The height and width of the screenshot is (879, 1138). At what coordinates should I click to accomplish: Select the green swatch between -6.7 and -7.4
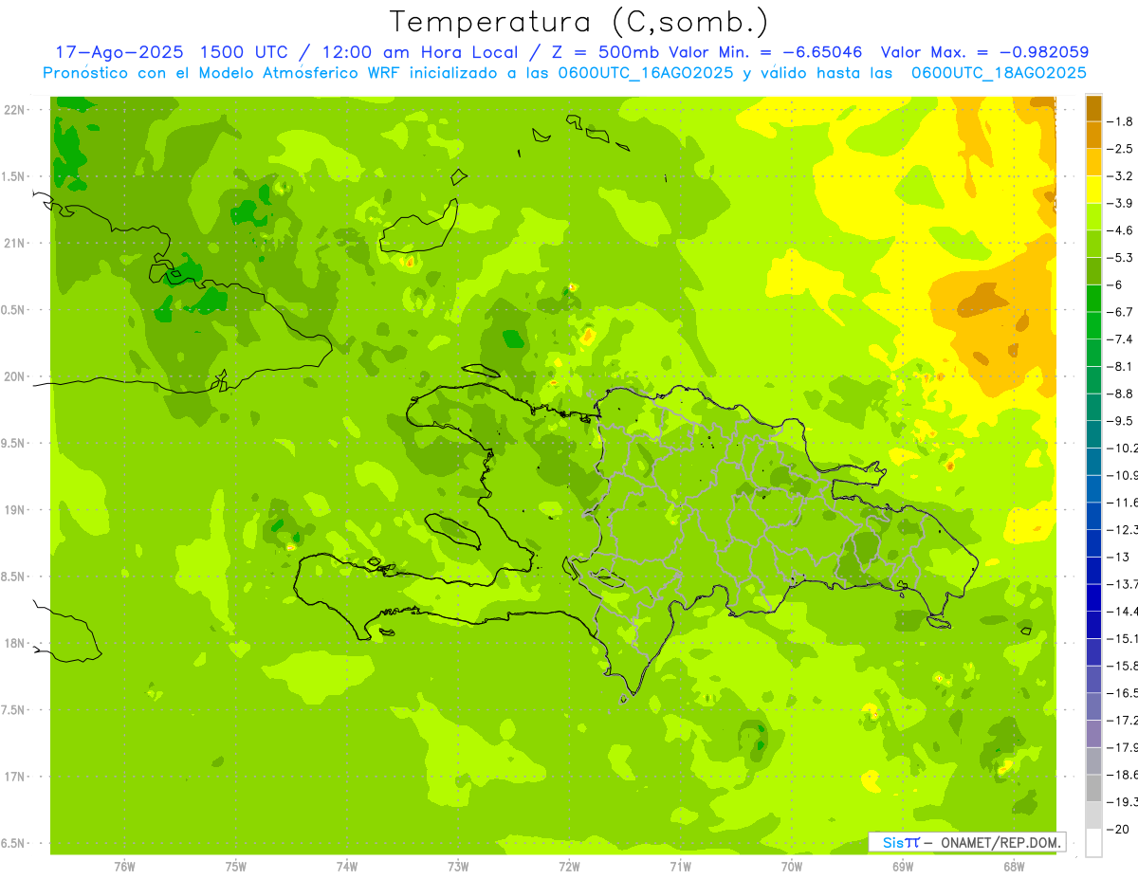pos(1093,325)
